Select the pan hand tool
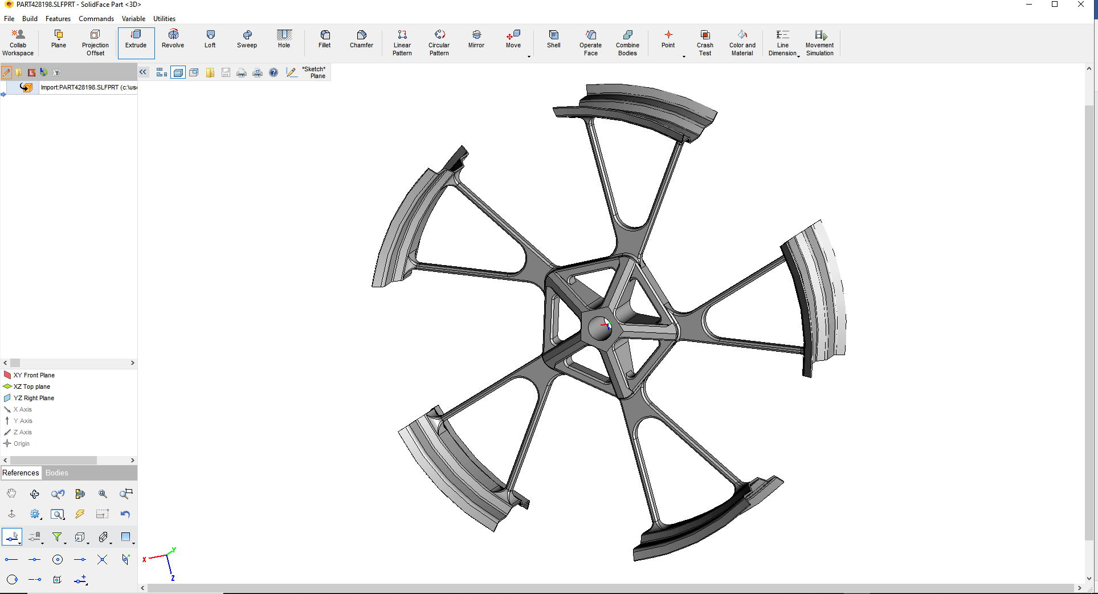The height and width of the screenshot is (594, 1098). [x=11, y=494]
